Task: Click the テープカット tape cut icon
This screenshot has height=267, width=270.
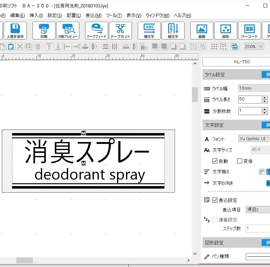Action: pyautogui.click(x=120, y=30)
